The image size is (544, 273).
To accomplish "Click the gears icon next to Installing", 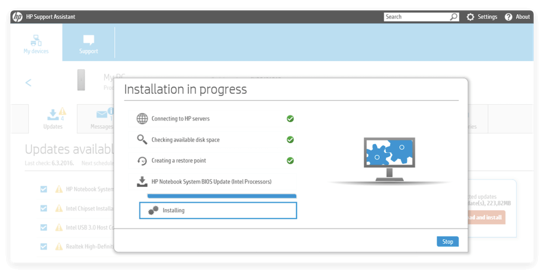I will [x=153, y=210].
